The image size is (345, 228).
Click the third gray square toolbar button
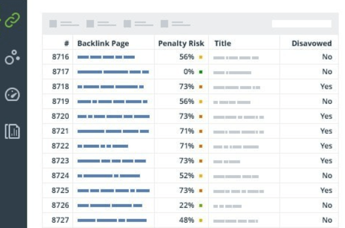128,24
